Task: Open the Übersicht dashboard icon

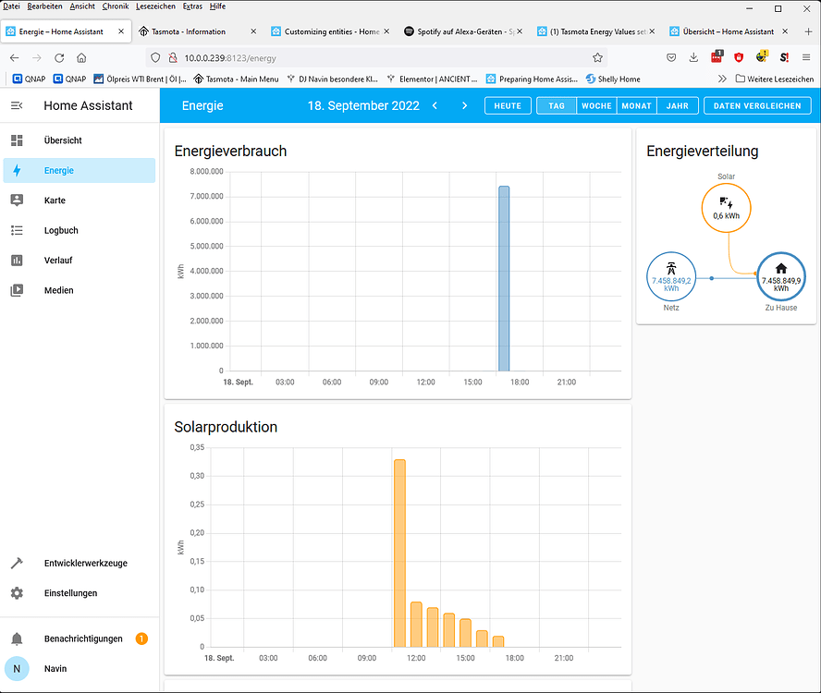Action: 17,140
